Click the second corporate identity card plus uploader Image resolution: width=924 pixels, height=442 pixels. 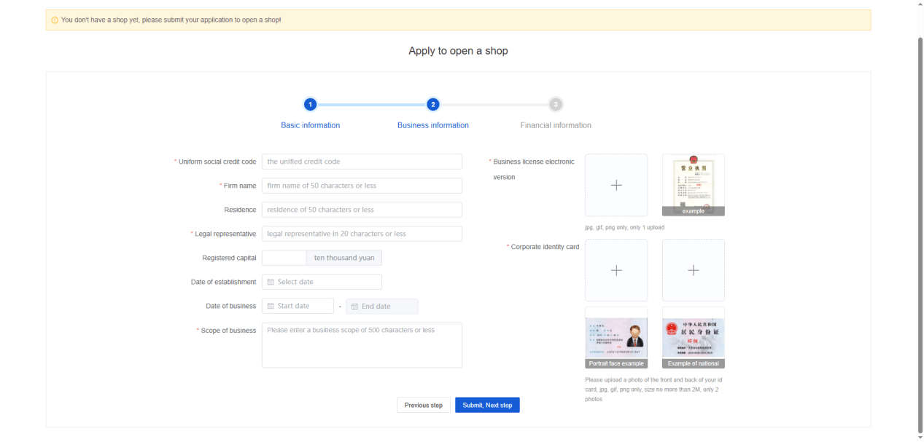click(x=694, y=270)
